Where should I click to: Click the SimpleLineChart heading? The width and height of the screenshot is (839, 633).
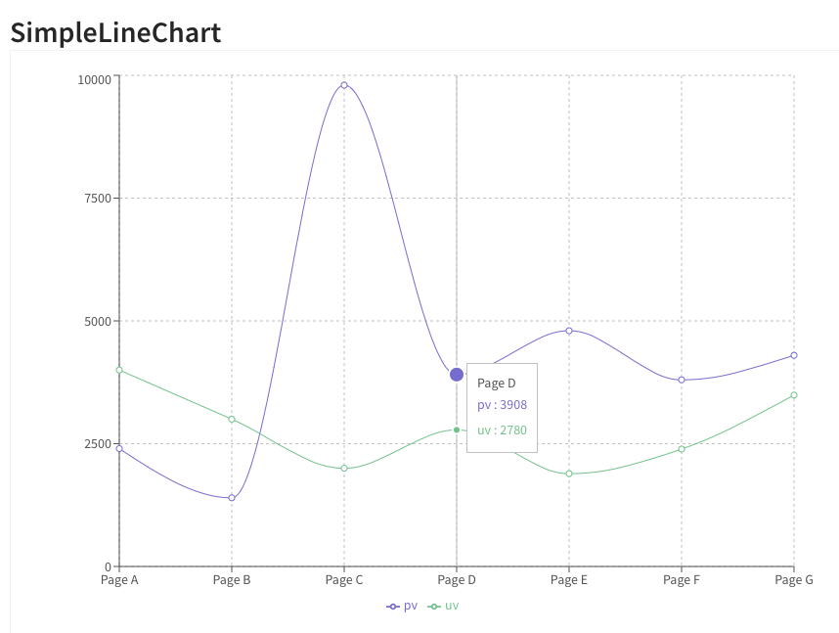coord(115,32)
